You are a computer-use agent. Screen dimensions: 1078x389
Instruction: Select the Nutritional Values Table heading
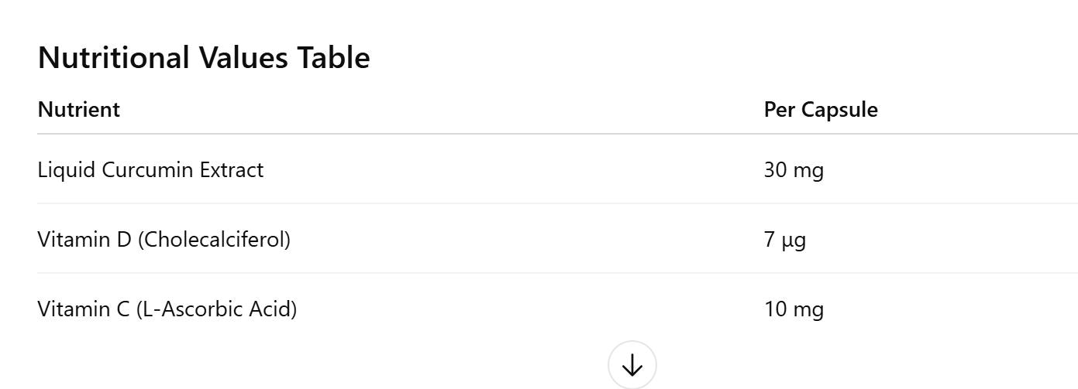coord(204,58)
